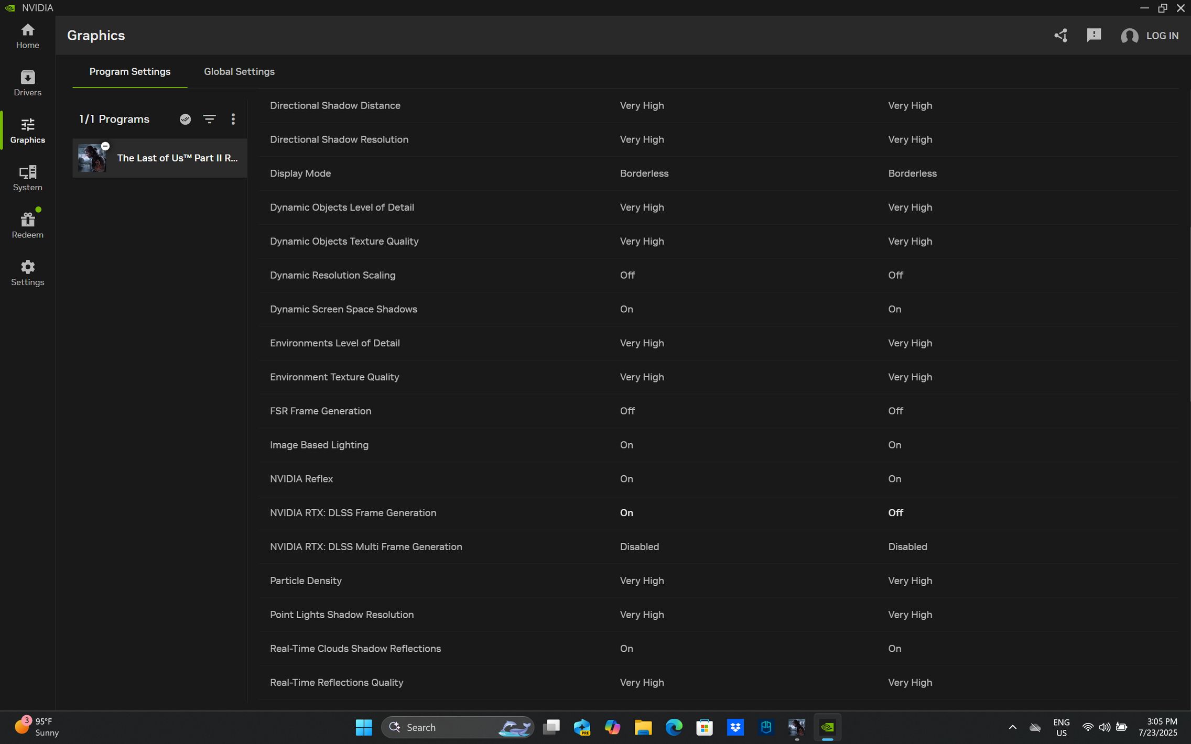Click the DLSS Multi Frame Generation row

point(718,547)
